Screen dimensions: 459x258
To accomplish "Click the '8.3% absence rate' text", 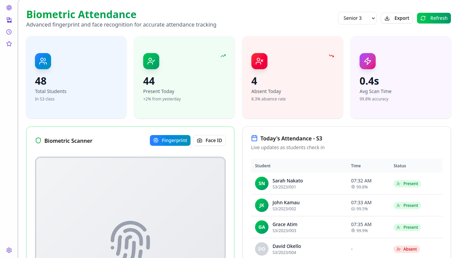I will coord(268,99).
